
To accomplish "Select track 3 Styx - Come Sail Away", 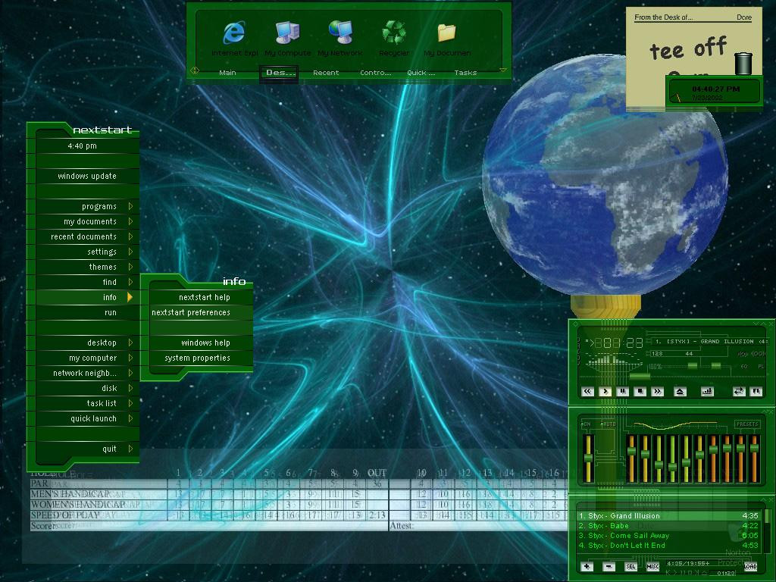I will tap(668, 536).
